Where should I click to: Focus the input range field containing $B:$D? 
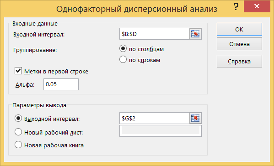coord(155,34)
